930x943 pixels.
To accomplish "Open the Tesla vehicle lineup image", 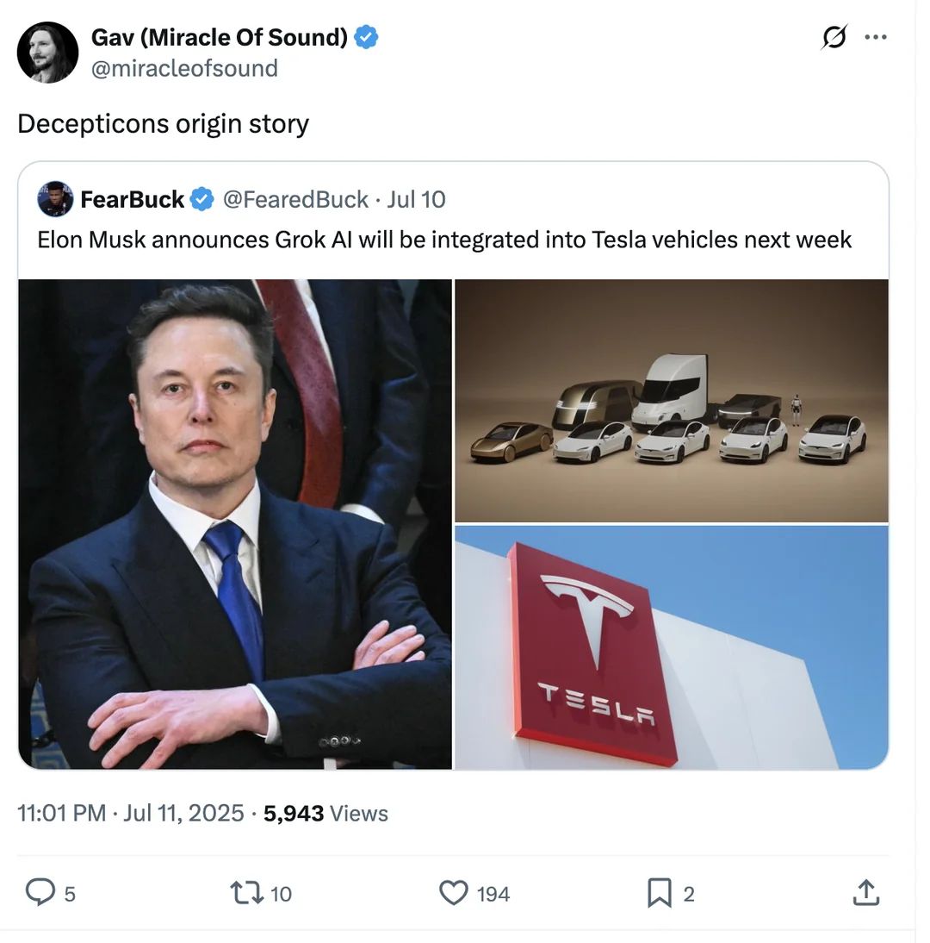I will click(672, 401).
